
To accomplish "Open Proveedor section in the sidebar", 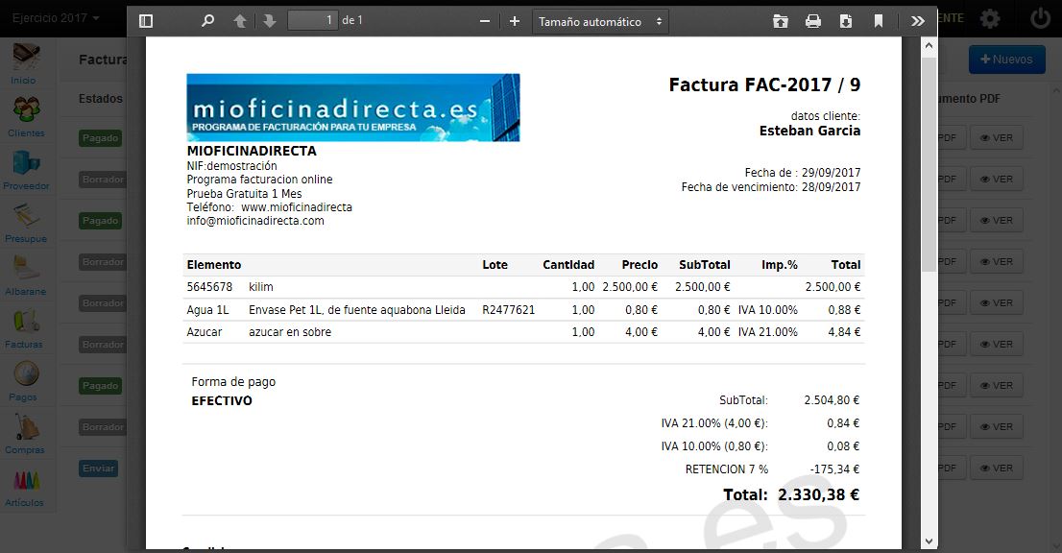I will click(26, 169).
